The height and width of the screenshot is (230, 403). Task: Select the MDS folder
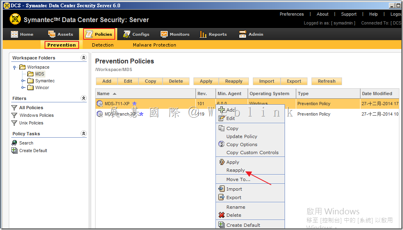click(x=36, y=74)
